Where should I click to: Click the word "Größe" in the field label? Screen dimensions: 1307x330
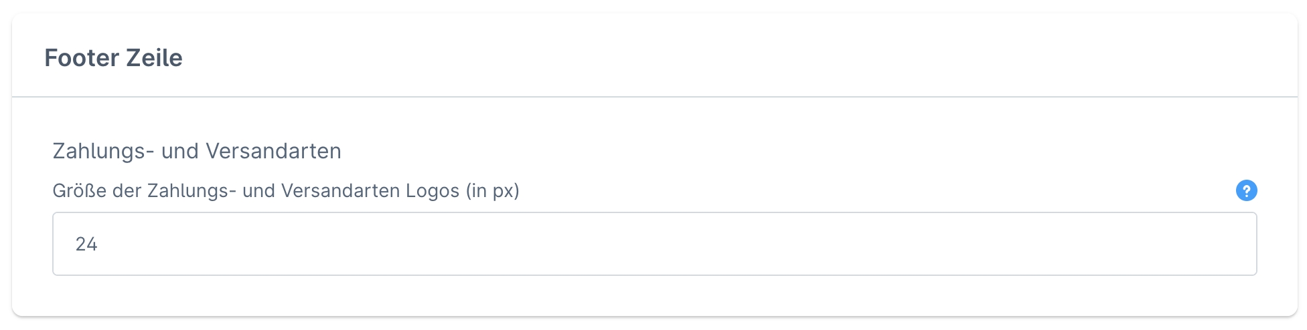point(80,191)
